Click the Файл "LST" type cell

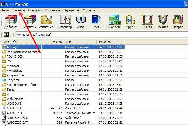[73, 108]
